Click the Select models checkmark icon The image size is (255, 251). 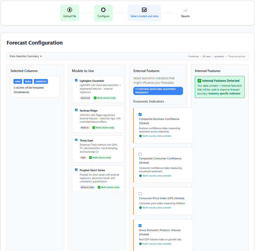click(144, 10)
